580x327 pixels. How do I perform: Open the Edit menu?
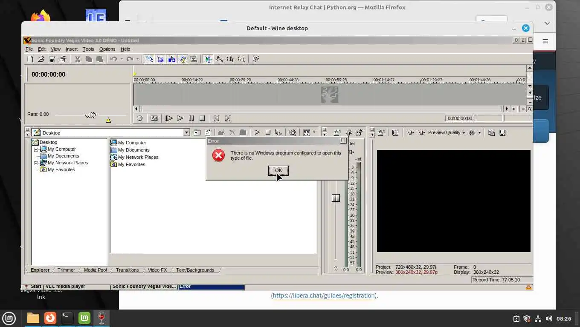pyautogui.click(x=42, y=49)
